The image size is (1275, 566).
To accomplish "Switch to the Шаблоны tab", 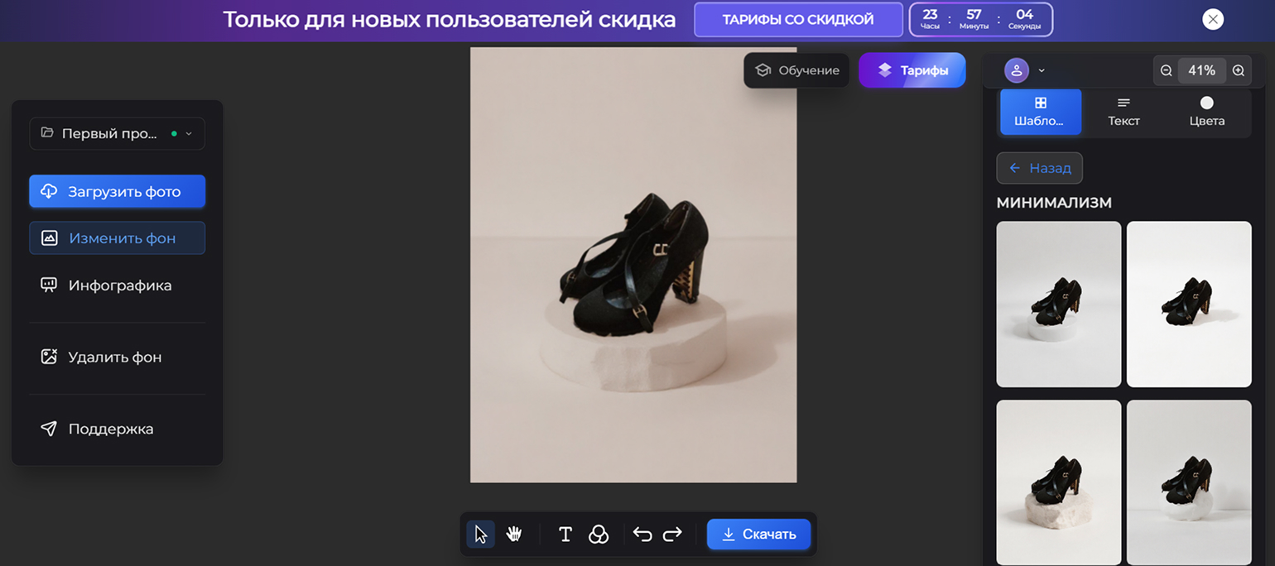I will click(x=1041, y=112).
